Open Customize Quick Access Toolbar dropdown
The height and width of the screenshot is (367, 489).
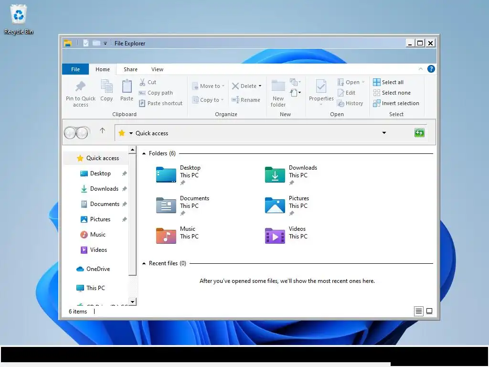pyautogui.click(x=105, y=43)
